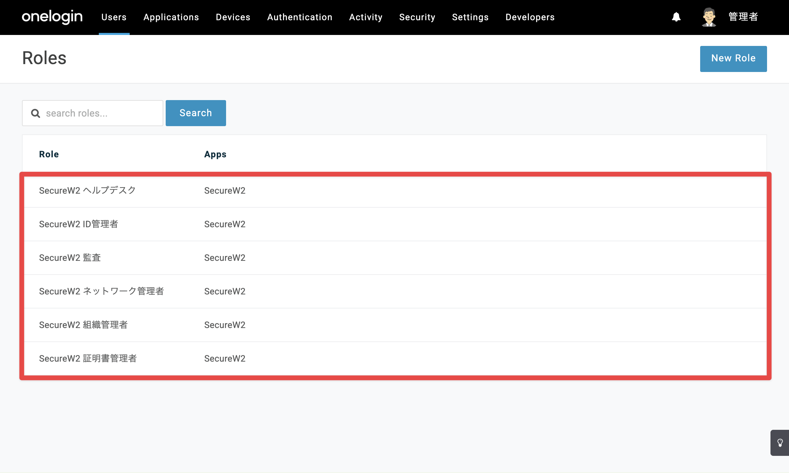Viewport: 789px width, 473px height.
Task: Open the Security menu
Action: tap(417, 17)
